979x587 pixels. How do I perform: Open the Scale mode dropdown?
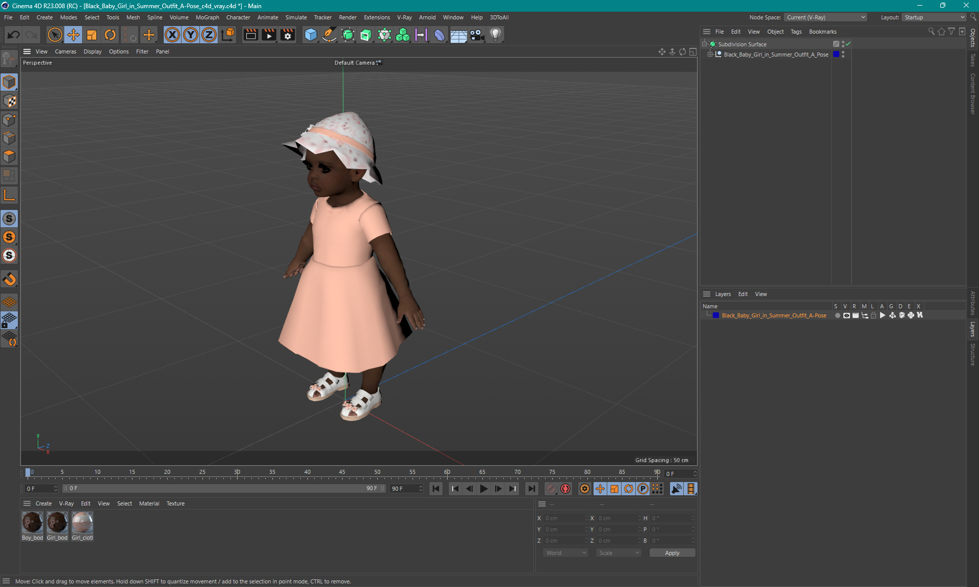coord(619,553)
